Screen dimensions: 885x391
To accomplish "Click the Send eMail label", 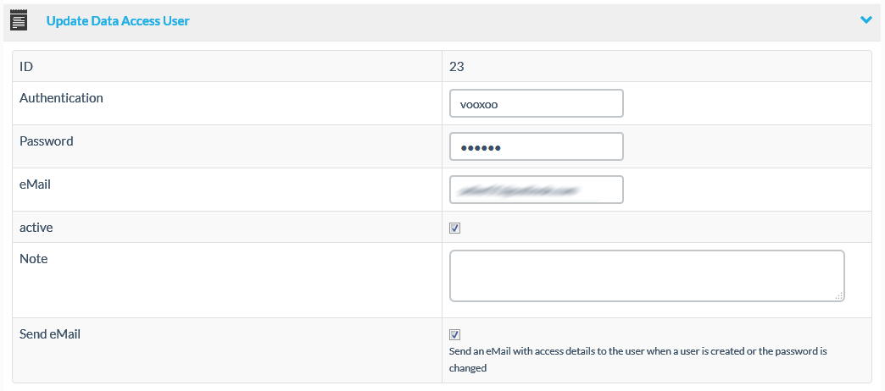I will point(50,334).
